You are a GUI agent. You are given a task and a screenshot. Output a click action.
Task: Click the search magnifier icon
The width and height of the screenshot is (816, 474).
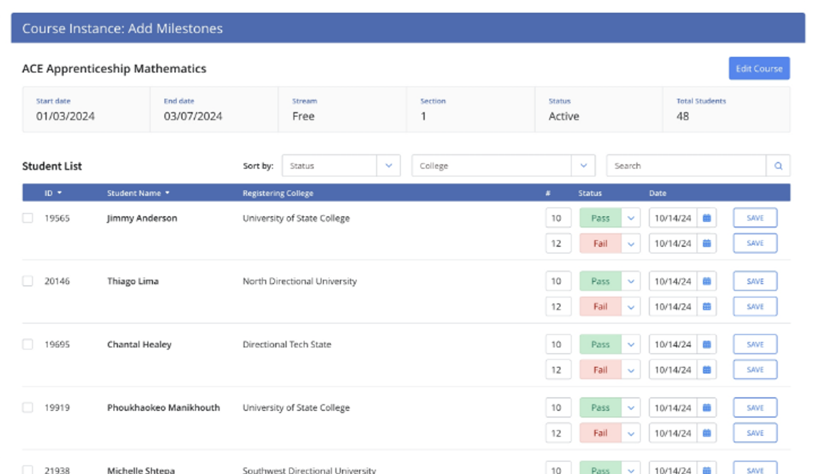pos(778,166)
